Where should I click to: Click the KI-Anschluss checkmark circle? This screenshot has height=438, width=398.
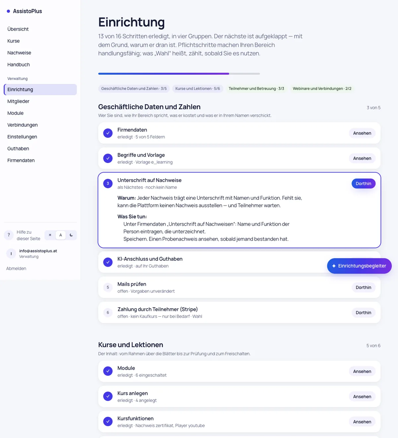[x=108, y=262]
